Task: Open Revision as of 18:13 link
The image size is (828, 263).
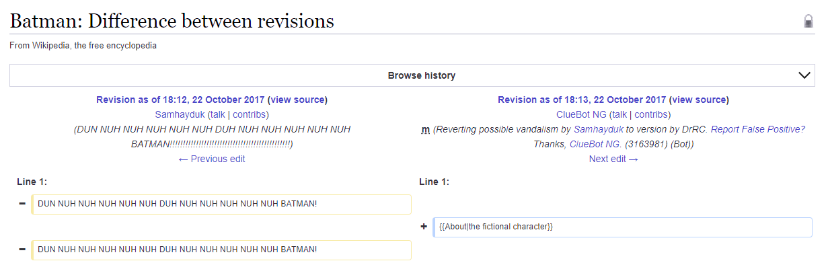Action: [582, 100]
